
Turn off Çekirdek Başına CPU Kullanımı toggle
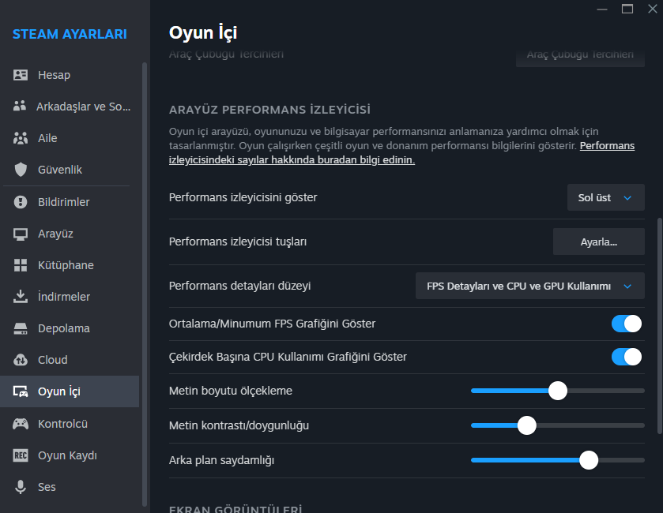pos(627,357)
